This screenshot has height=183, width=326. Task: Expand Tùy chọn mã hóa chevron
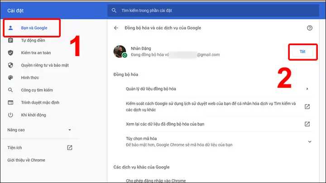click(310, 141)
